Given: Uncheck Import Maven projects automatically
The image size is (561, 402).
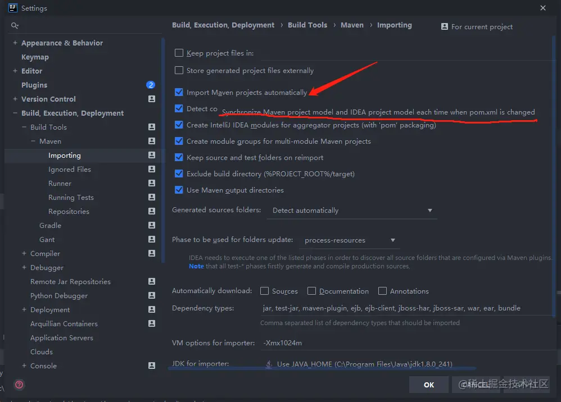Looking at the screenshot, I should pos(179,92).
